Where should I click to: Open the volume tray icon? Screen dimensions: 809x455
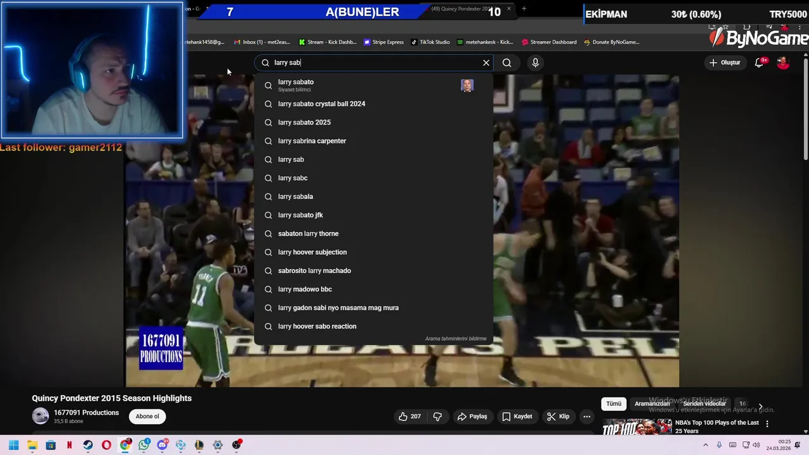tap(757, 445)
